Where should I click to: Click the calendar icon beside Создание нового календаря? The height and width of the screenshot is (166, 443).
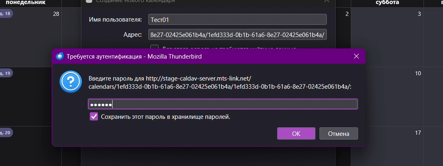pos(89,1)
